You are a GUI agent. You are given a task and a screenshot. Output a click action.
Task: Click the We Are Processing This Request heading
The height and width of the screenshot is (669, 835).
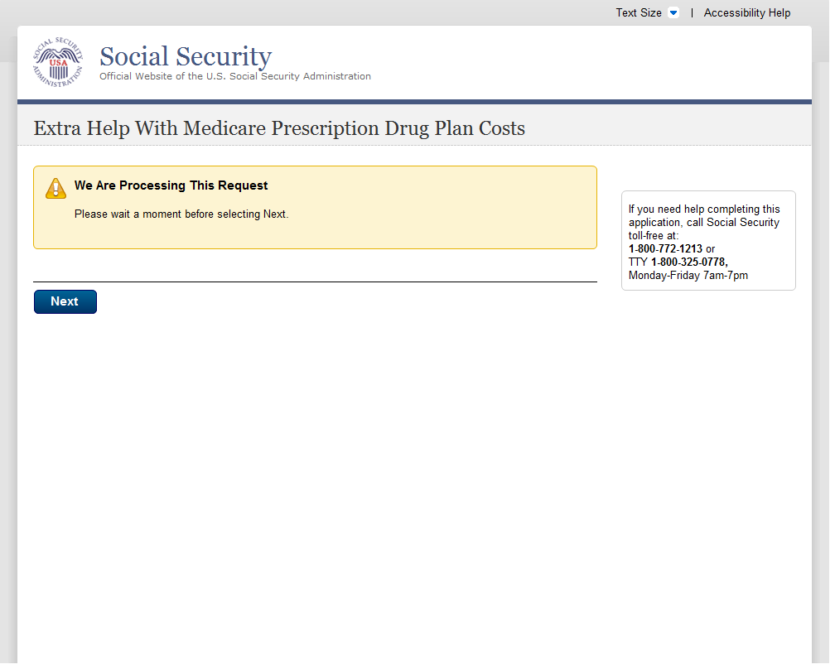click(171, 185)
